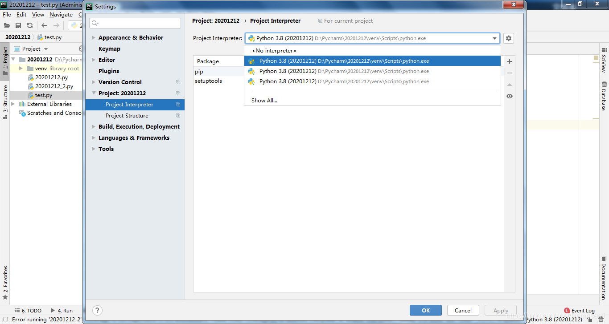
Task: Expand the Tools settings group
Action: coord(93,149)
